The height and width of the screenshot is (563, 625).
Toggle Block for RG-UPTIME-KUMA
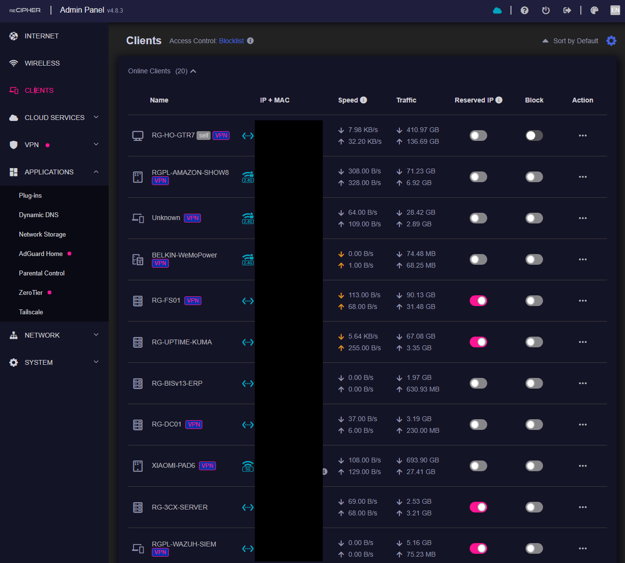click(534, 342)
